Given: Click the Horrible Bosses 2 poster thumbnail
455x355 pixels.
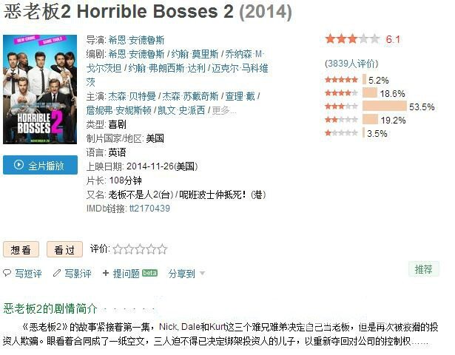Looking at the screenshot, I should (x=40, y=89).
